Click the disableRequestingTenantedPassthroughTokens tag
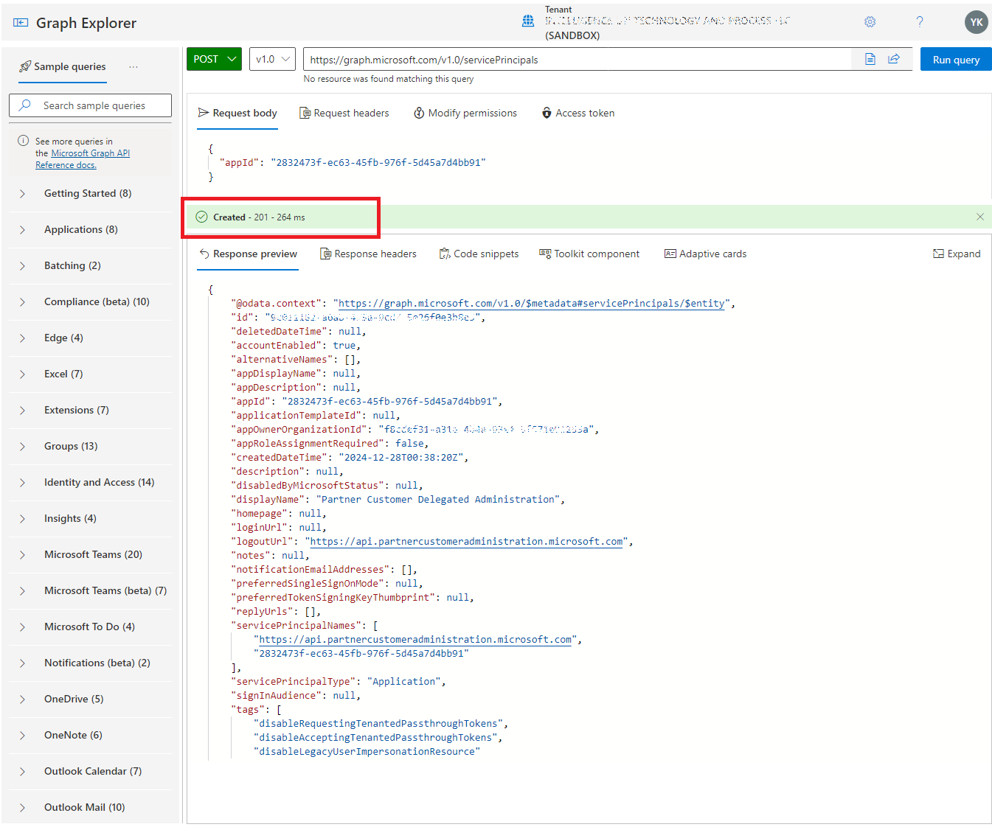This screenshot has width=992, height=827. tap(378, 723)
